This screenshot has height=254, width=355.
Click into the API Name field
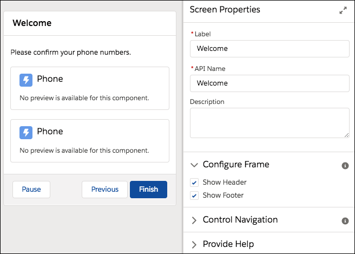(269, 83)
